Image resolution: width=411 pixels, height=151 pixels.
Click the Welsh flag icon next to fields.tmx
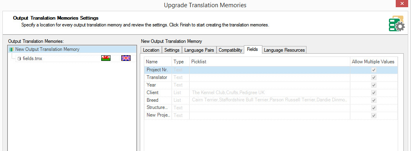click(106, 58)
